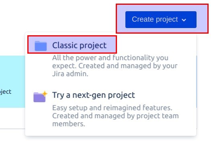Click the 'Jira admin.' text in the description
211x157 pixels.
click(70, 74)
